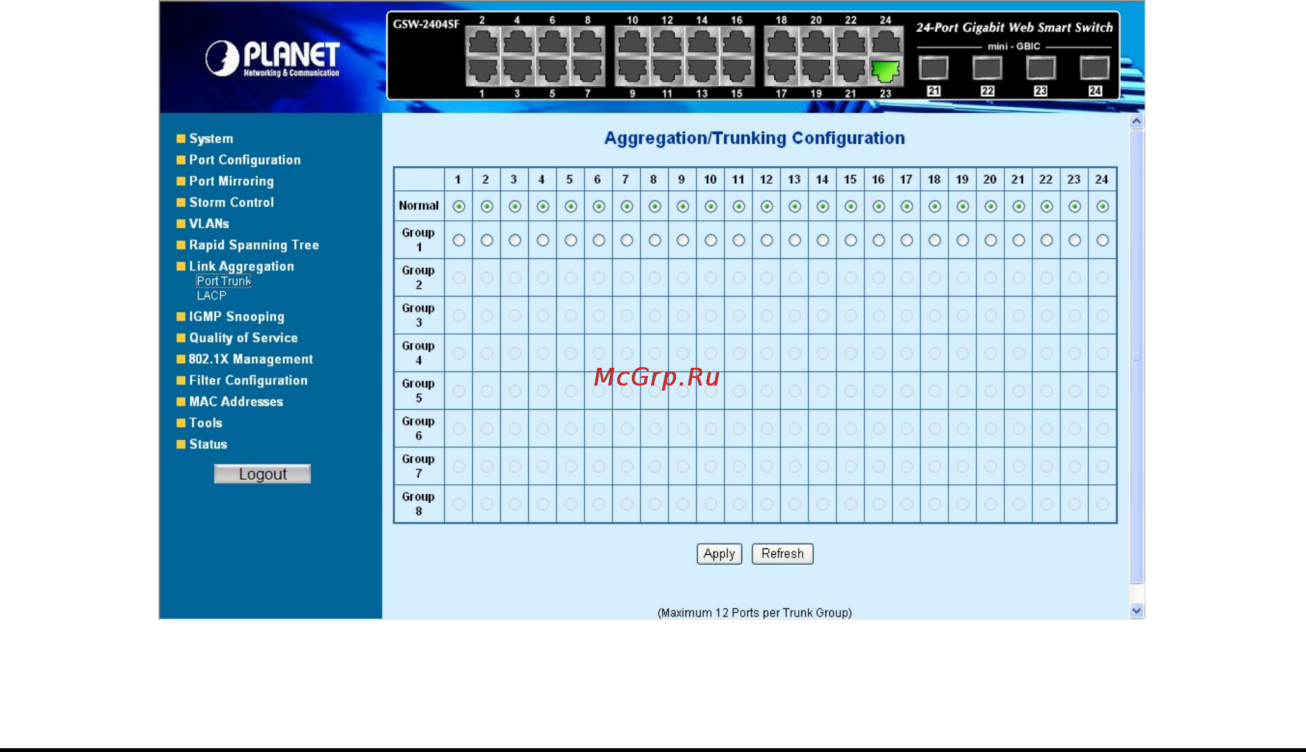
Task: Assign port 20 to Group 1
Action: coord(991,240)
